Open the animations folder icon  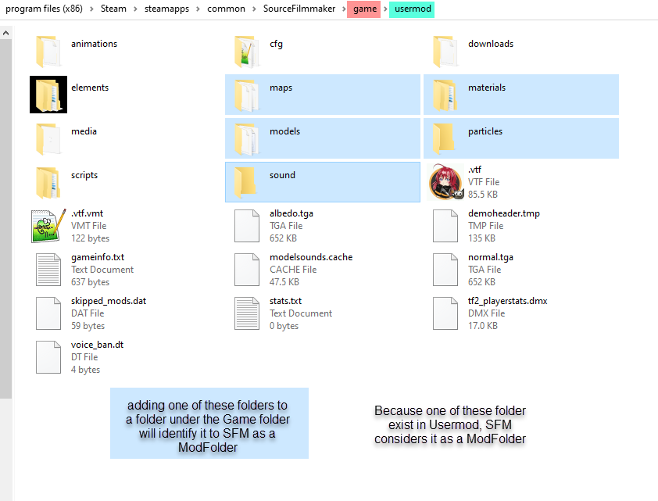coord(48,51)
